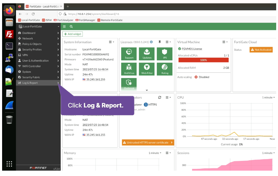Open Licenses widget menu dropdown
Viewport: 278px width, 176px height.
point(168,42)
